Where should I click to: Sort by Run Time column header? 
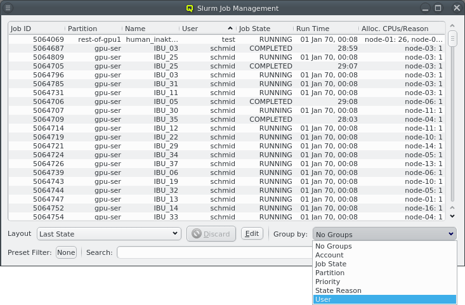[x=326, y=29]
